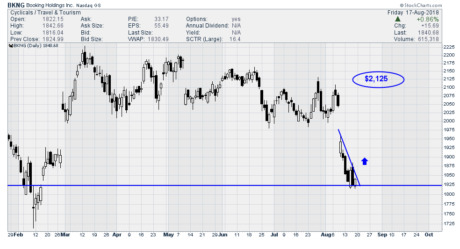Click the green up-triangle change indicator
Screen dimensions: 460x249
397,19
